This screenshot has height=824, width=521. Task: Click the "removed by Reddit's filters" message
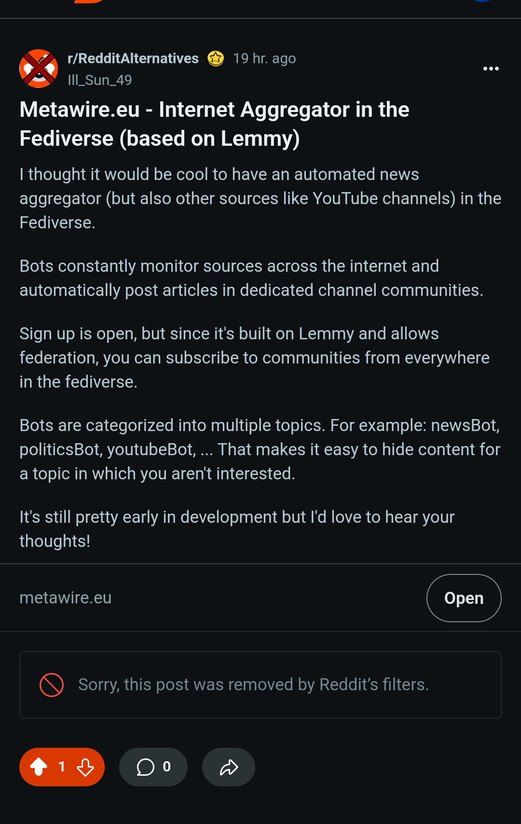pos(253,684)
